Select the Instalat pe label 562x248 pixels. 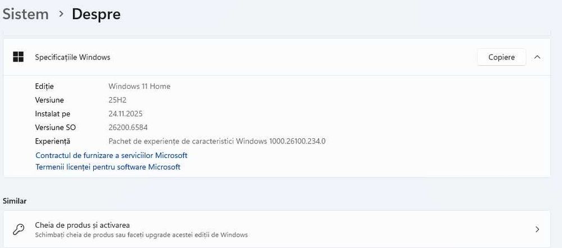[x=53, y=114]
